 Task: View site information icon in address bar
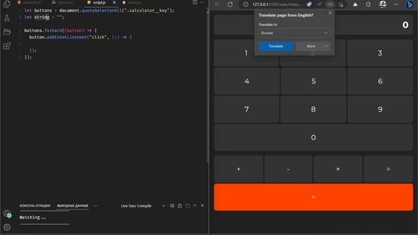[246, 5]
